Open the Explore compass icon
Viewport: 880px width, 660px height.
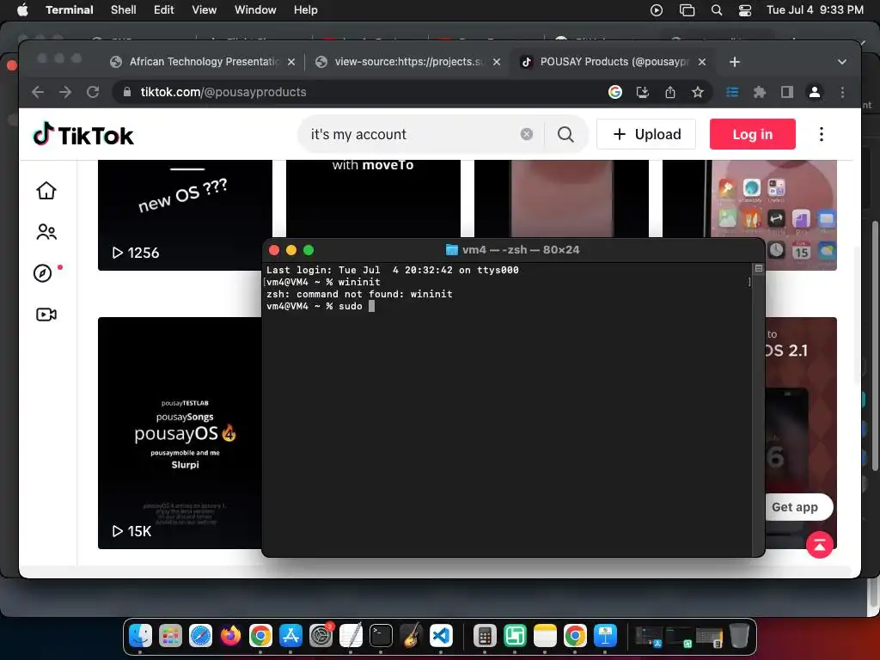tap(43, 273)
